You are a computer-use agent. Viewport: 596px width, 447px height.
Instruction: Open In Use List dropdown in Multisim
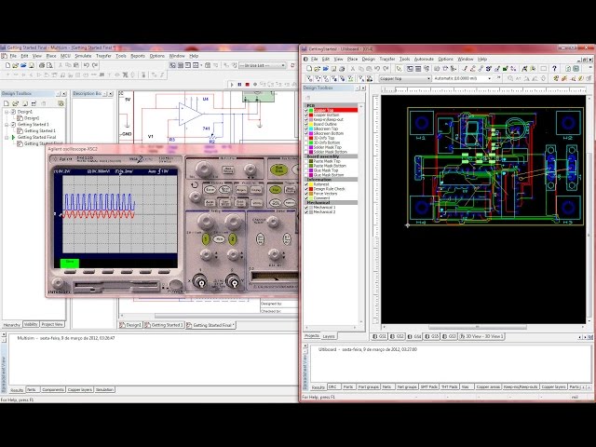283,65
